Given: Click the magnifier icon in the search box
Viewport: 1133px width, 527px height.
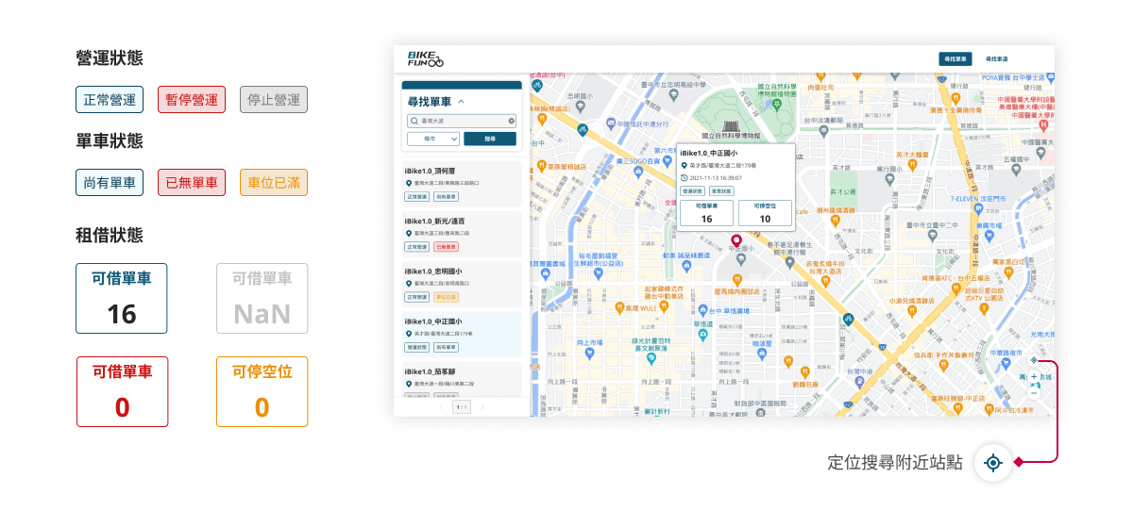Looking at the screenshot, I should pyautogui.click(x=414, y=121).
